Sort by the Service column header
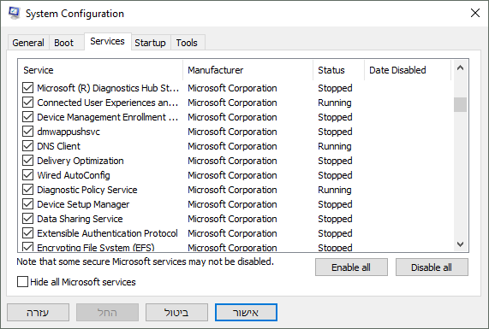 100,70
